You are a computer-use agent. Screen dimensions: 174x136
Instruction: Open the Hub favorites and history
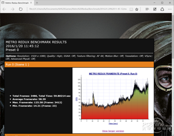(147, 9)
